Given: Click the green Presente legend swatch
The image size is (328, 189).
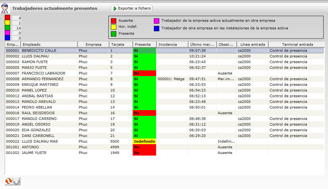Looking at the screenshot, I should [113, 34].
